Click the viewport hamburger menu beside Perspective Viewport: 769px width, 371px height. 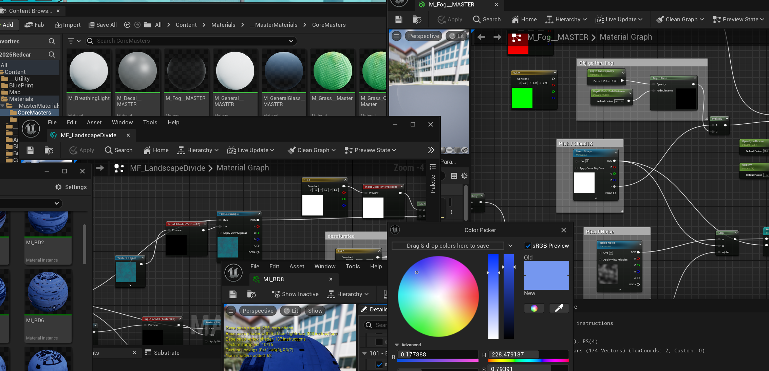click(x=396, y=36)
